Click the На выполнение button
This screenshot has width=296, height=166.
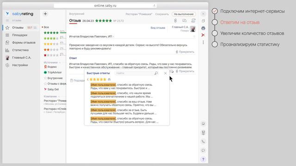pyautogui.click(x=184, y=14)
